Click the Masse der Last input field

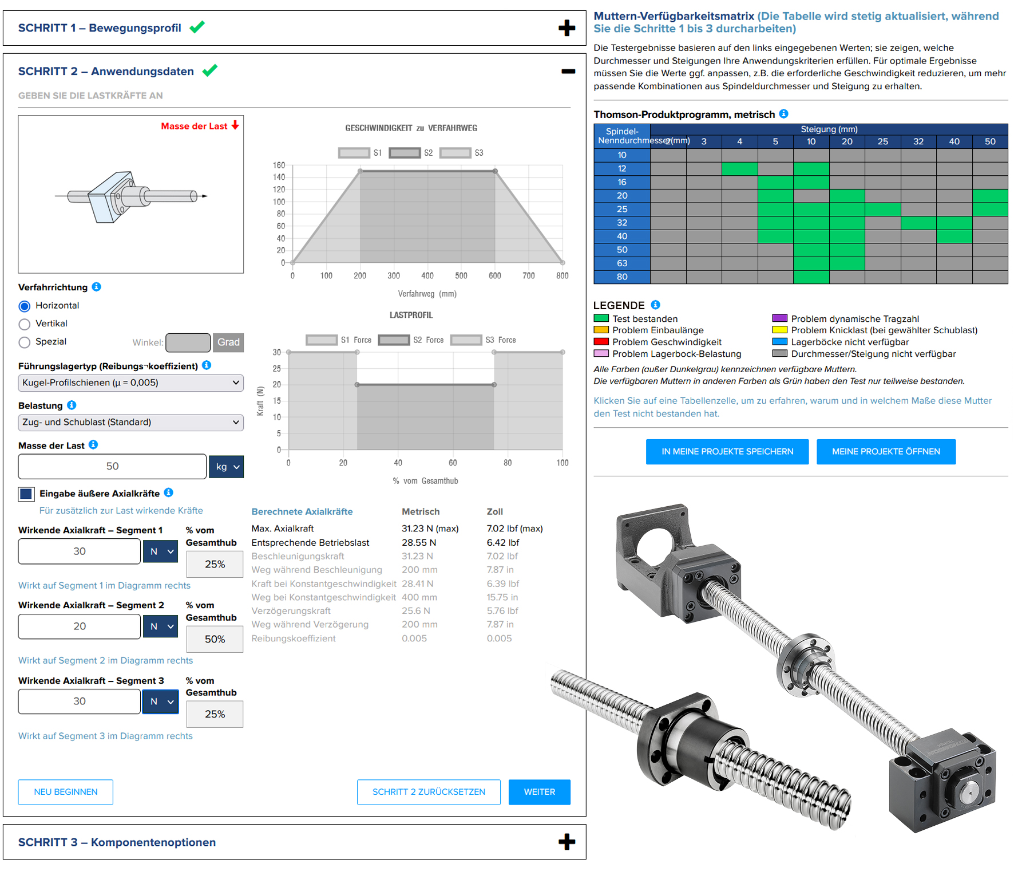[x=112, y=467]
